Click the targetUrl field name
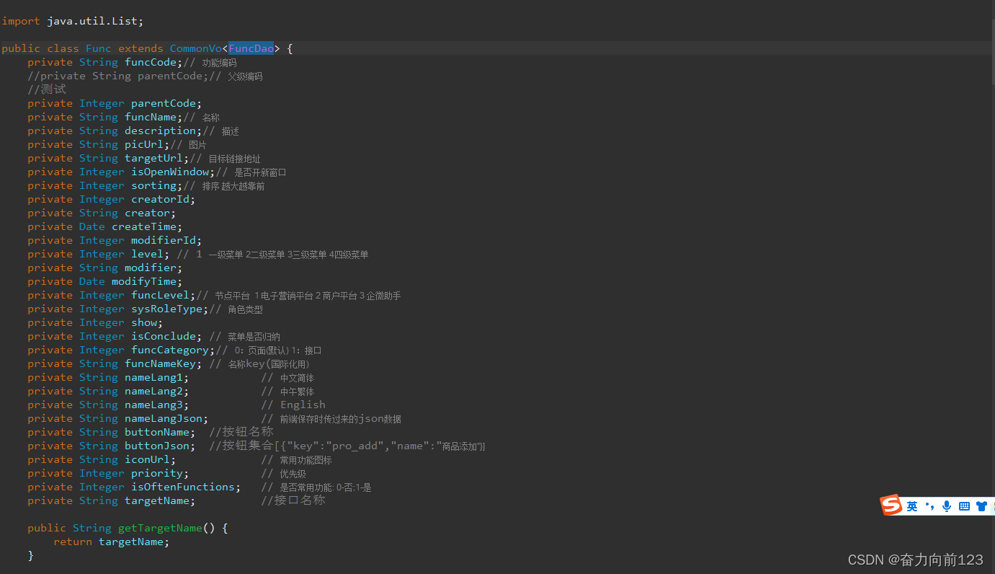995x574 pixels. 153,158
